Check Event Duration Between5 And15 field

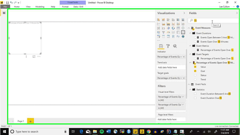coord(195,94)
